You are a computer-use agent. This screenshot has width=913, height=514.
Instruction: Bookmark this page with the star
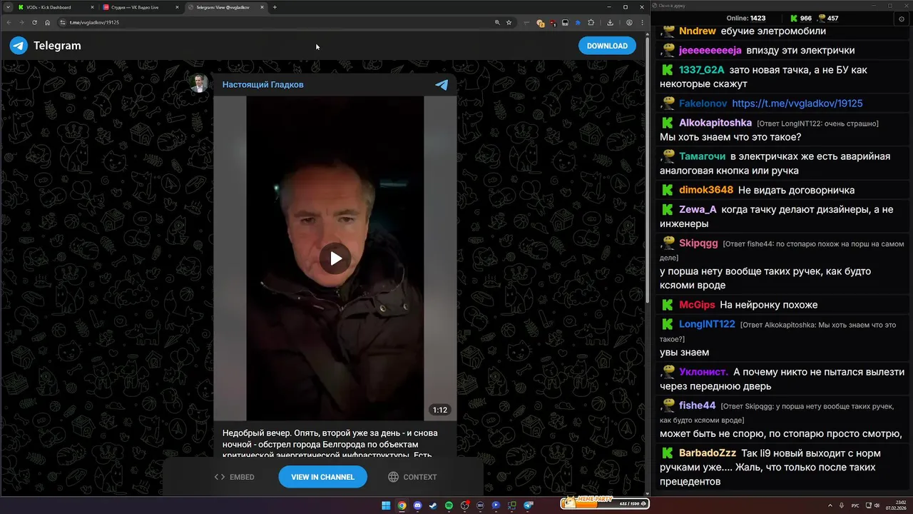(x=509, y=22)
